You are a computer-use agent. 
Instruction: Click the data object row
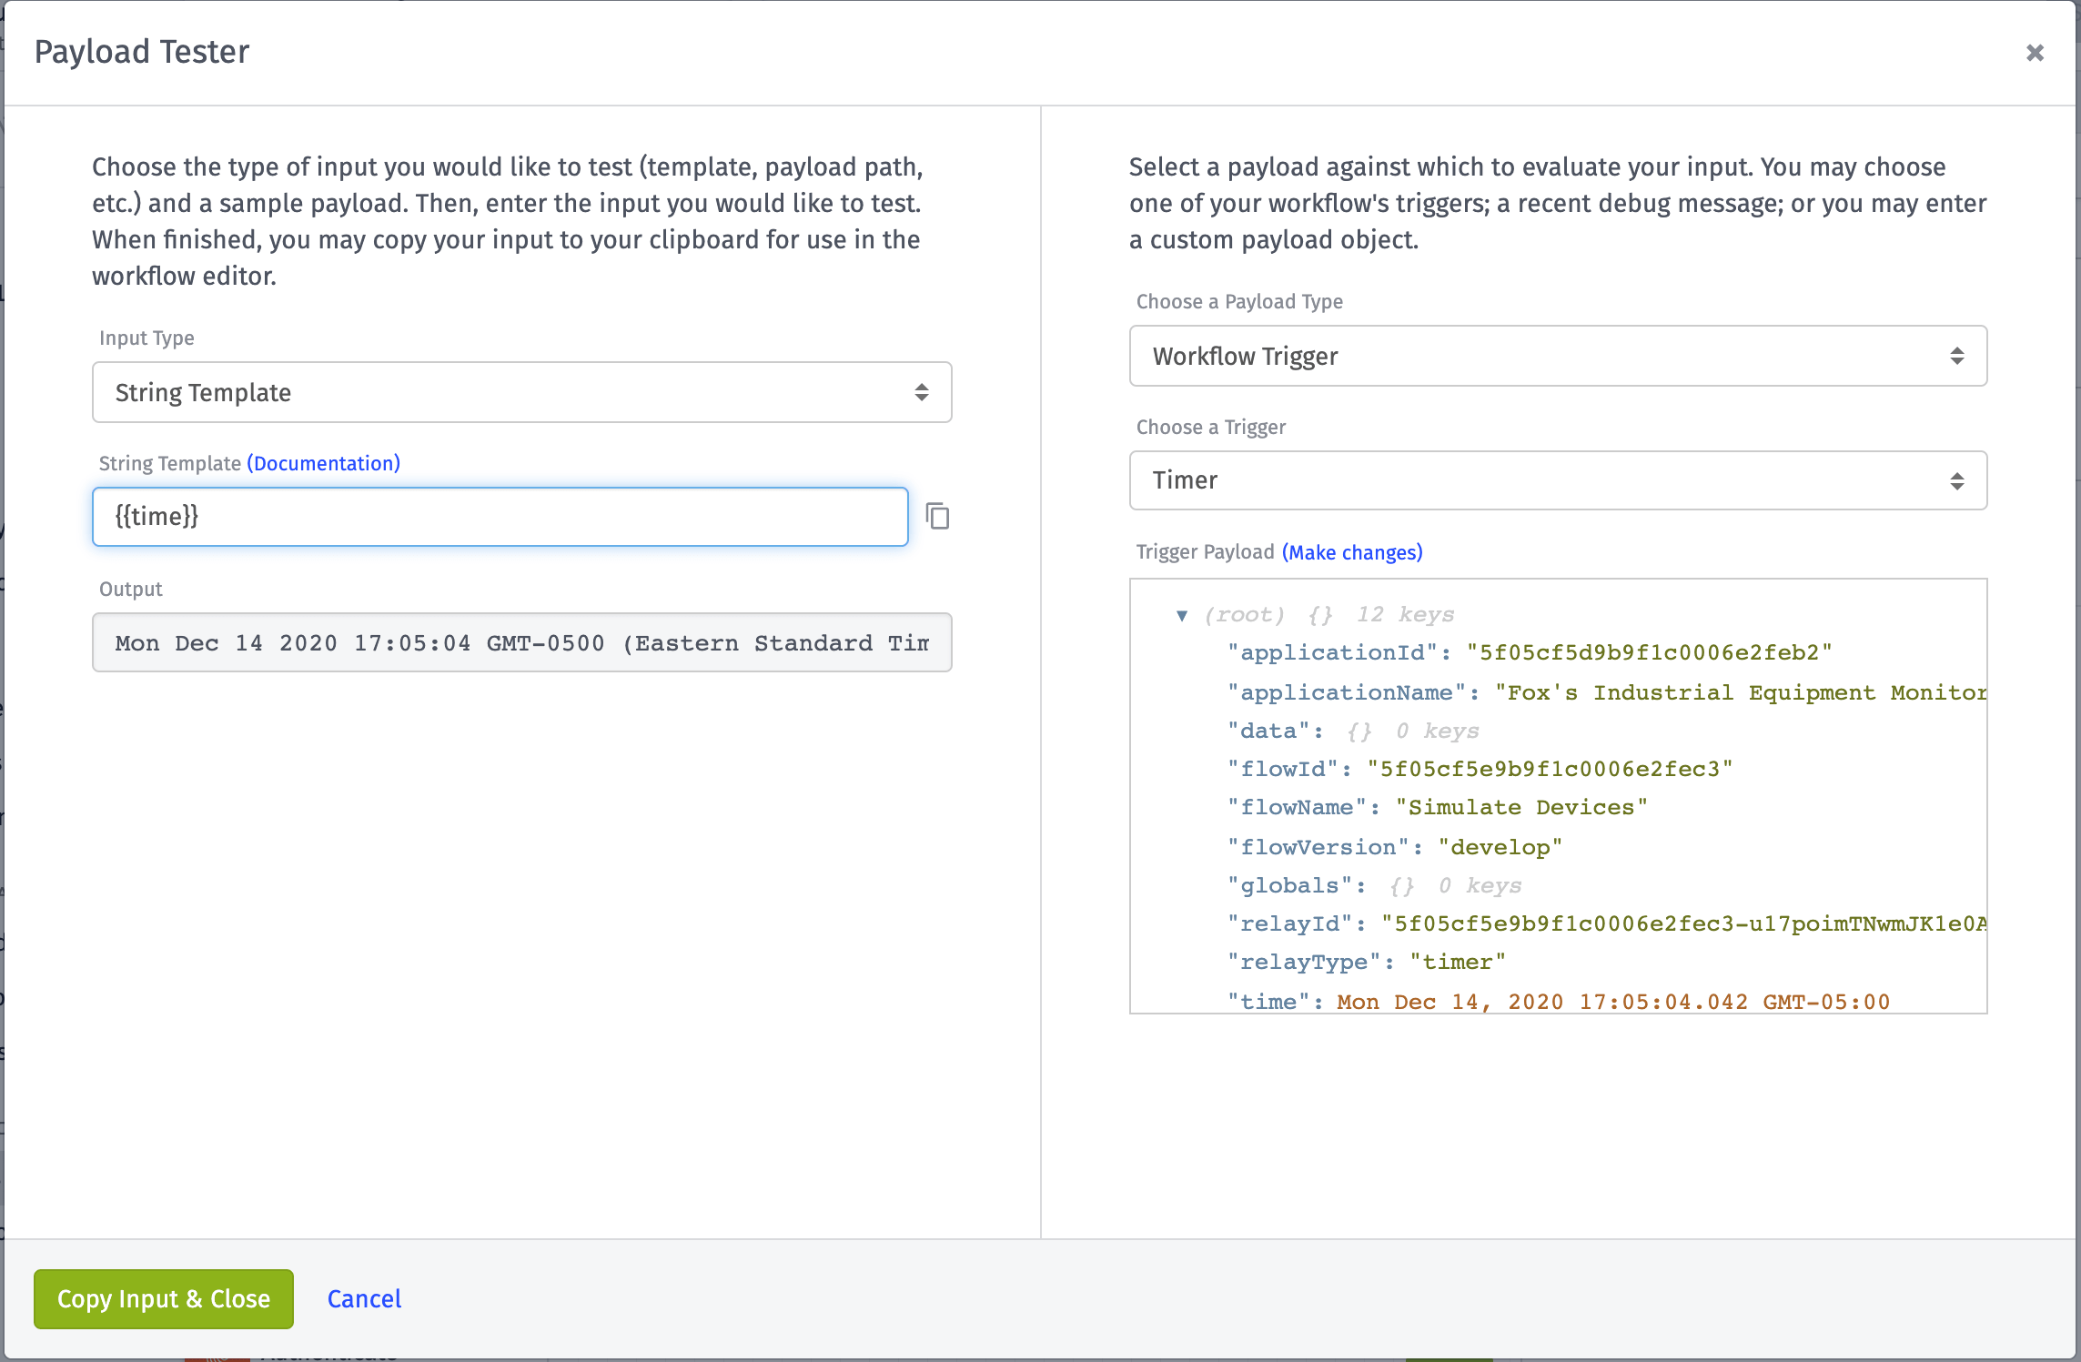click(x=1353, y=731)
